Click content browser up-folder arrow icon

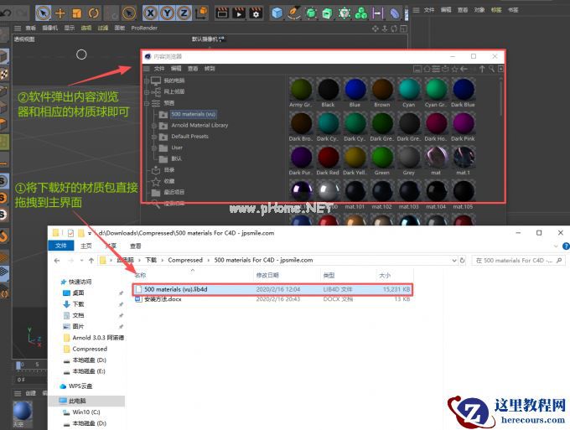482,69
